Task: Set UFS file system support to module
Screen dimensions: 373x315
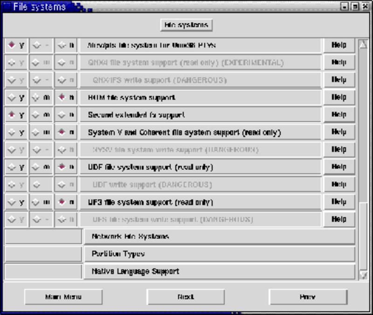Action: 41,202
